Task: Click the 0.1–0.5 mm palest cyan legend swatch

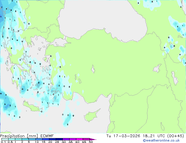Action: pyautogui.click(x=5, y=139)
